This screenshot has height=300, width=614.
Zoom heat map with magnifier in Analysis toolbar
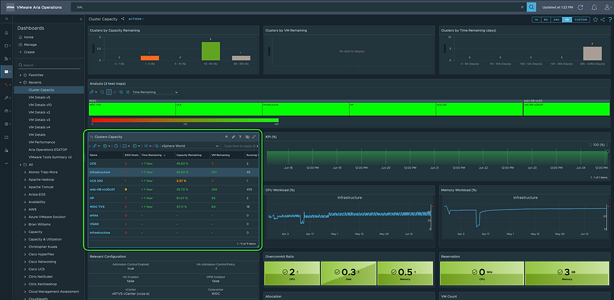point(102,92)
